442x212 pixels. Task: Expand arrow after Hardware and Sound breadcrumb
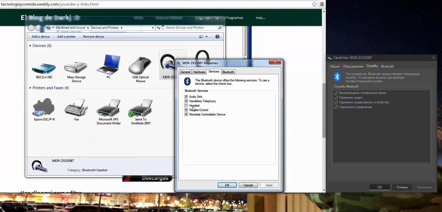88,28
